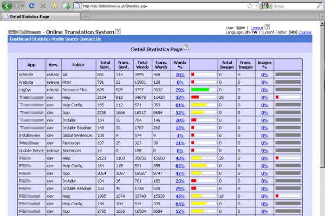Click the 'Words %' column header
Image resolution: width=325 pixels, height=216 pixels.
tap(180, 65)
